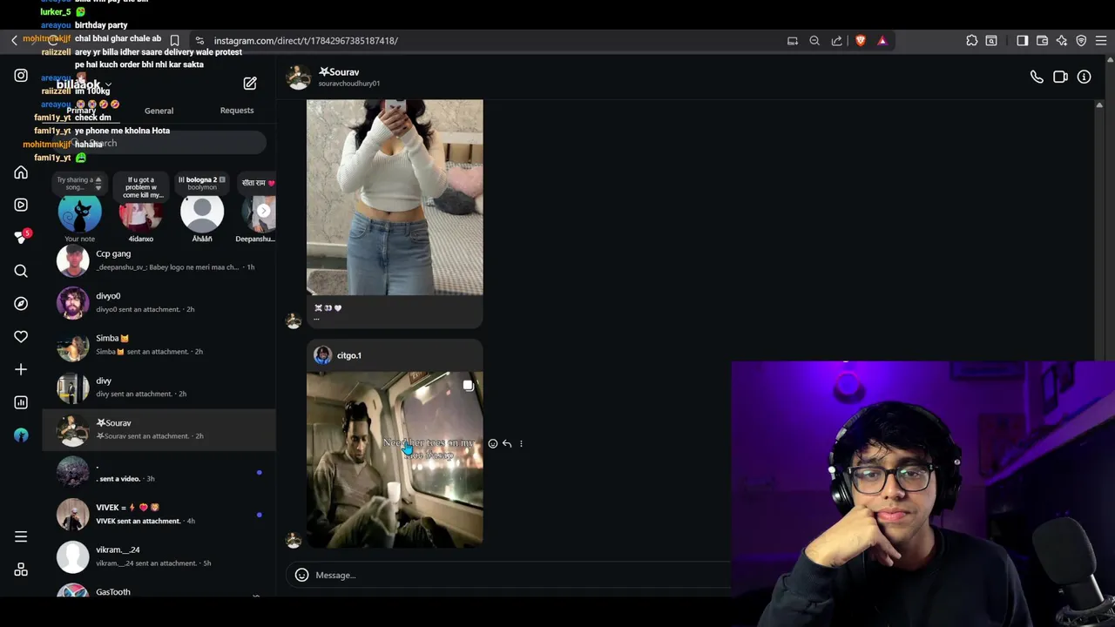Open the shared mirror selfie post
This screenshot has width=1115, height=627.
(395, 198)
